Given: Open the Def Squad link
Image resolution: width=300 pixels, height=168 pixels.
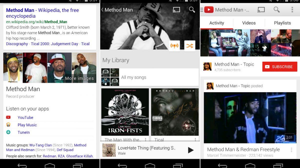Looking at the screenshot, I should click(x=65, y=150).
